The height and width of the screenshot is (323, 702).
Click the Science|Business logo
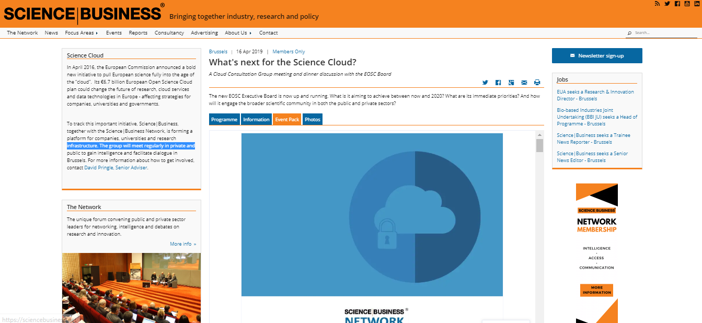pyautogui.click(x=84, y=14)
